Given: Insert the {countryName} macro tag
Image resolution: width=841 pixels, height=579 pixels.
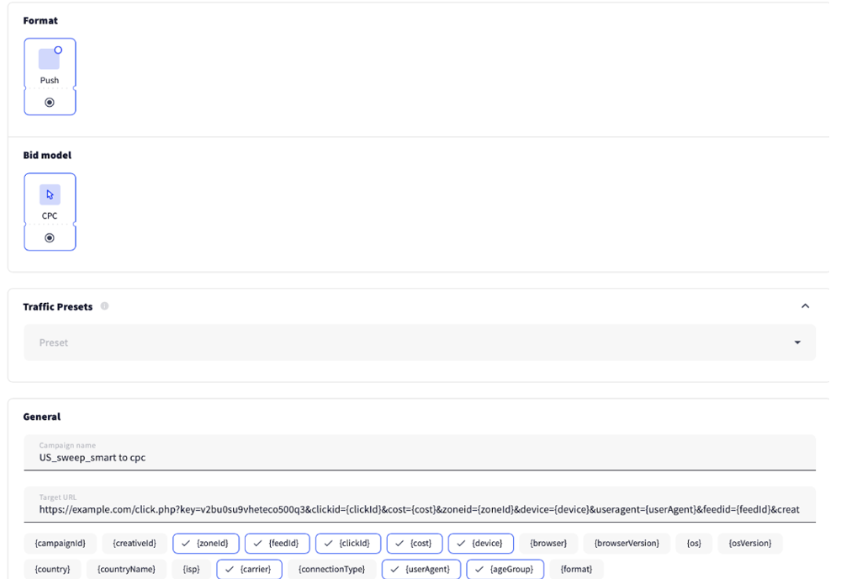Looking at the screenshot, I should point(126,569).
